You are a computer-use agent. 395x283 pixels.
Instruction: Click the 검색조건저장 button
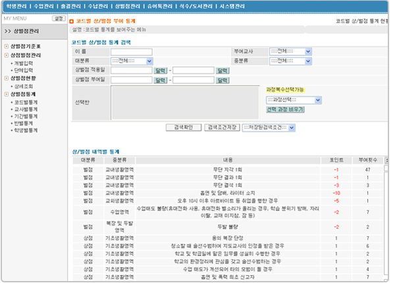tap(222, 127)
